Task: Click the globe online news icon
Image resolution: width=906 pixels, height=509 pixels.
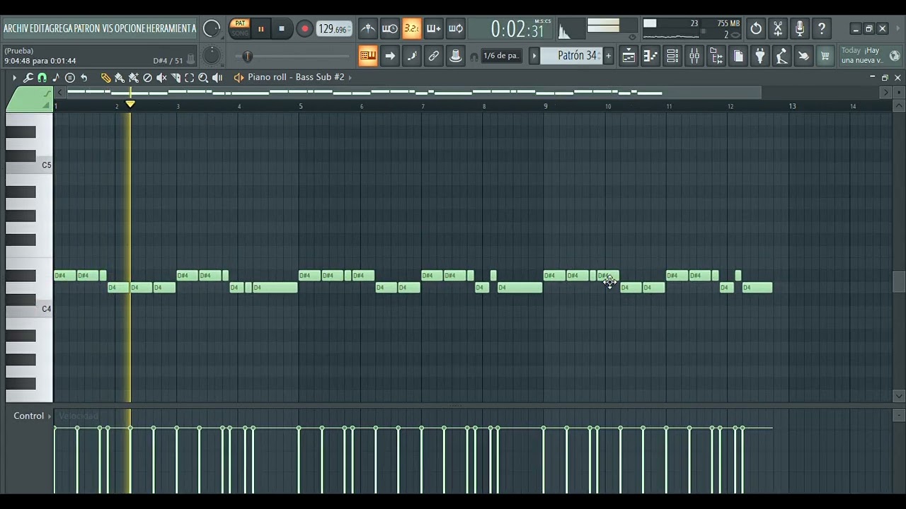Action: click(x=895, y=56)
